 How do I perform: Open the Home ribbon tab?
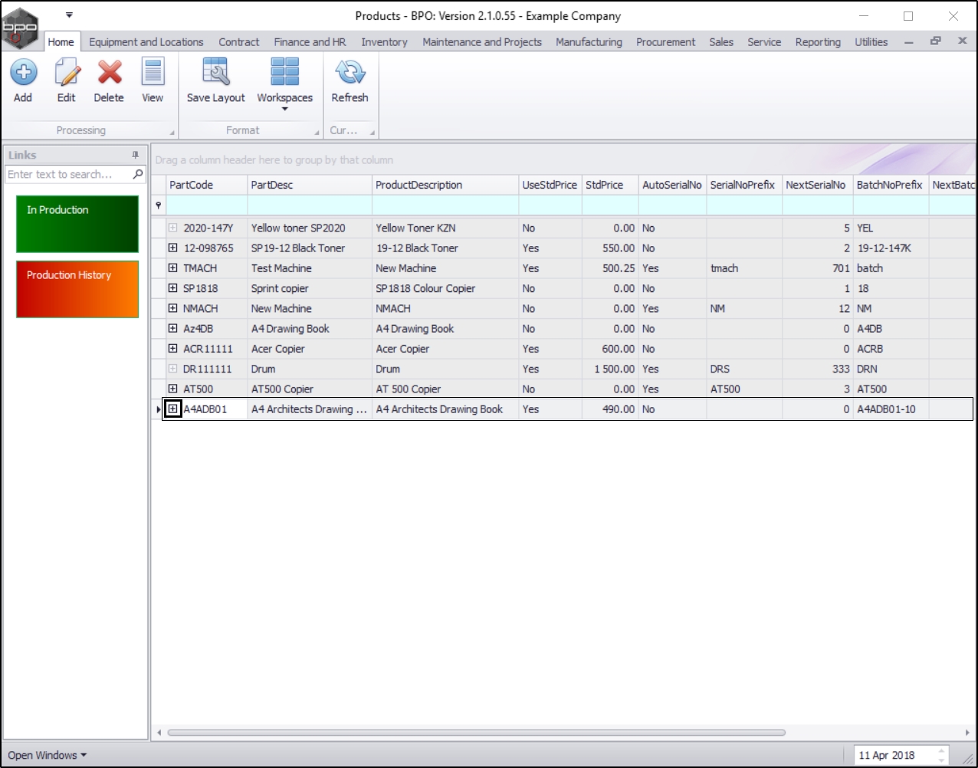61,42
